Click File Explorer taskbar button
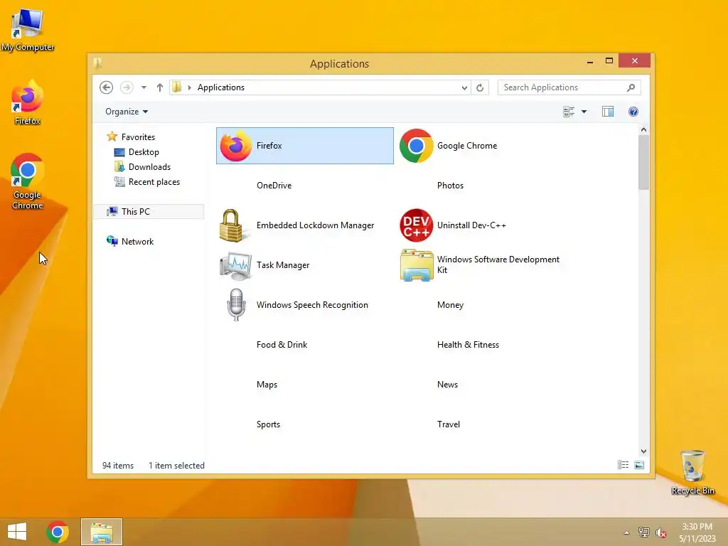 point(102,532)
